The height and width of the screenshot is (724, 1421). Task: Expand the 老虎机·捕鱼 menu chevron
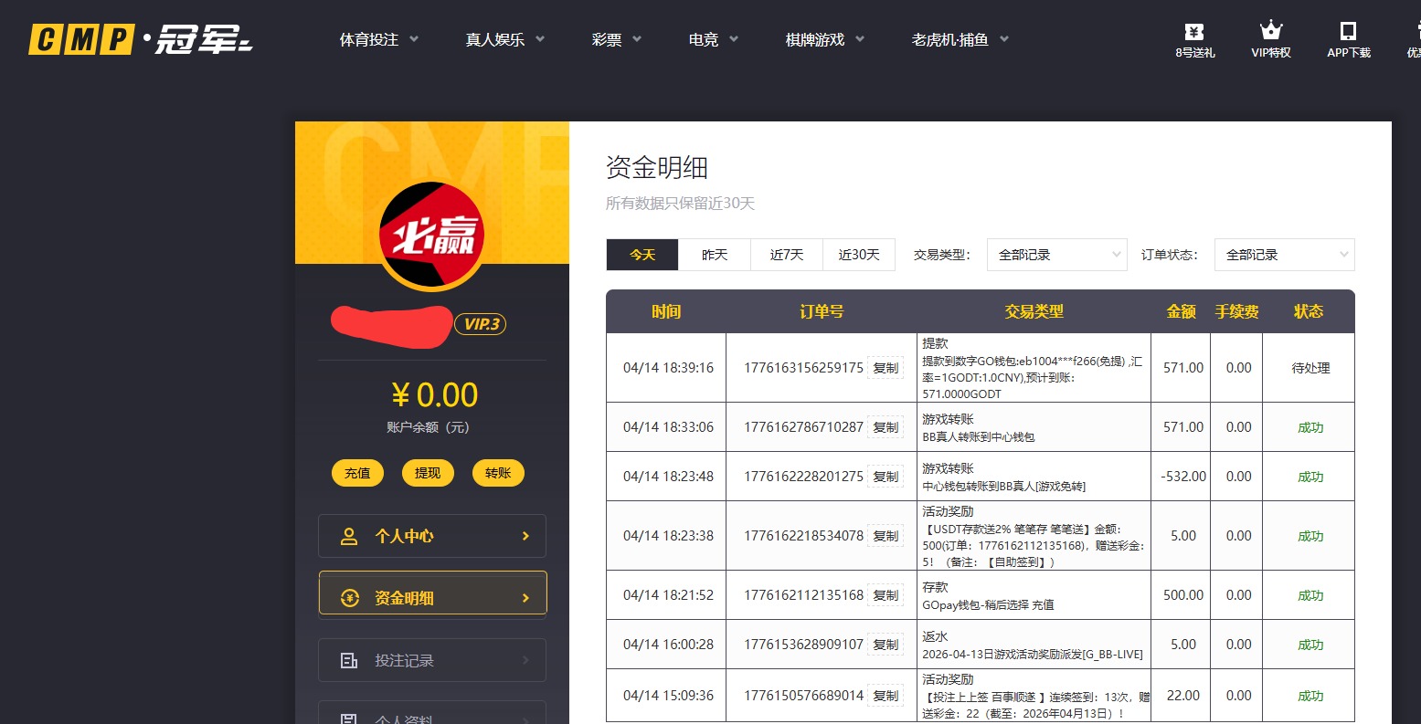point(1003,39)
